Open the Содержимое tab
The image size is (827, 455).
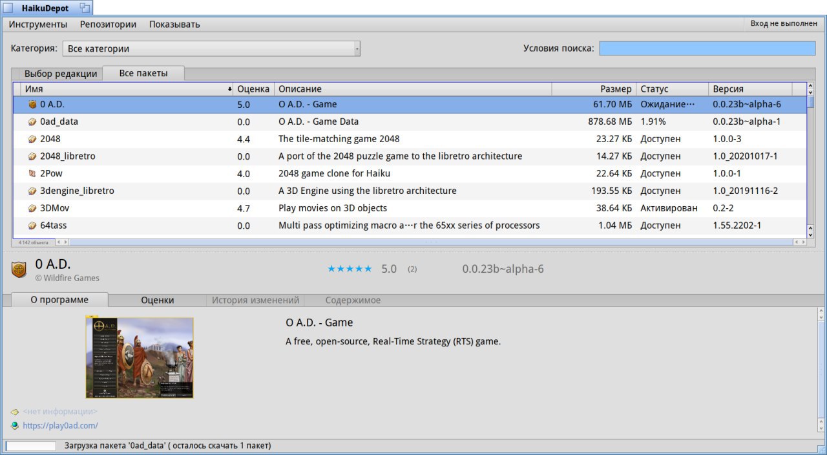353,300
